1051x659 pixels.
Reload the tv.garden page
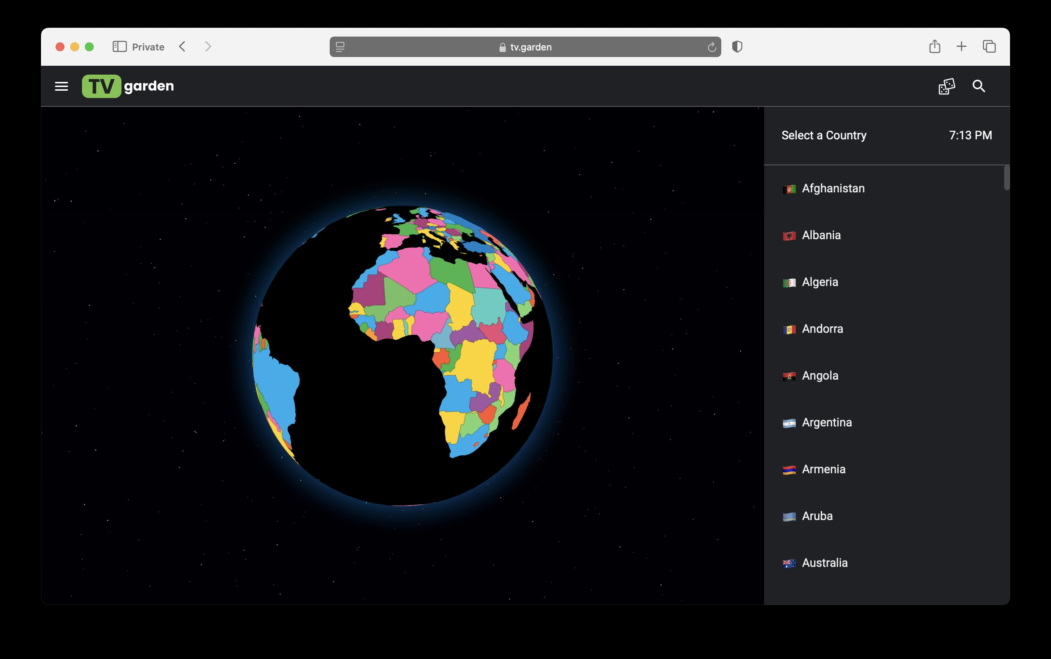click(x=711, y=47)
